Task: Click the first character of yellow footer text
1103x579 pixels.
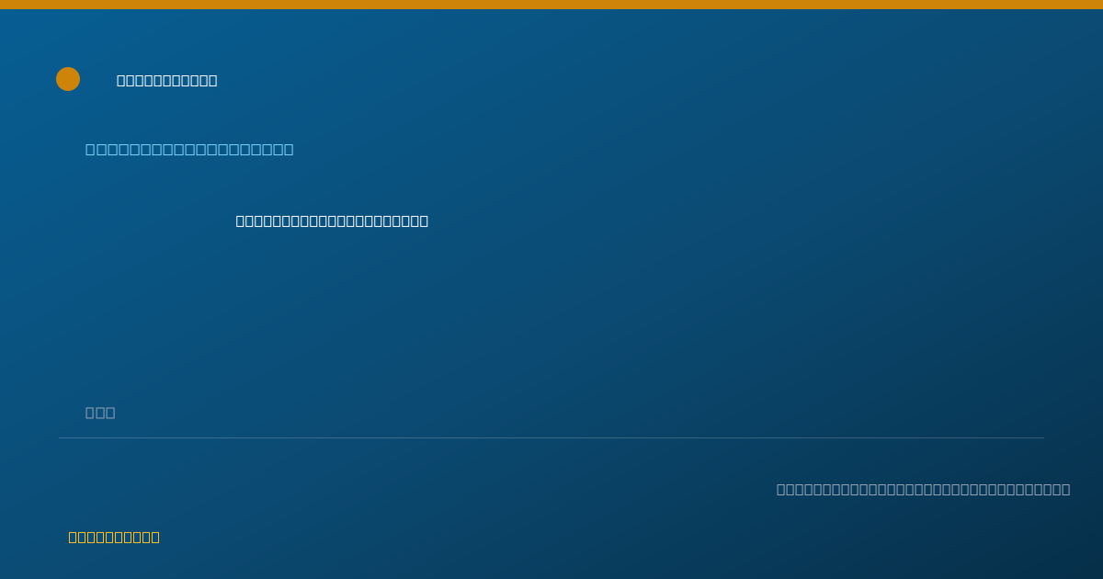Action: [74, 538]
